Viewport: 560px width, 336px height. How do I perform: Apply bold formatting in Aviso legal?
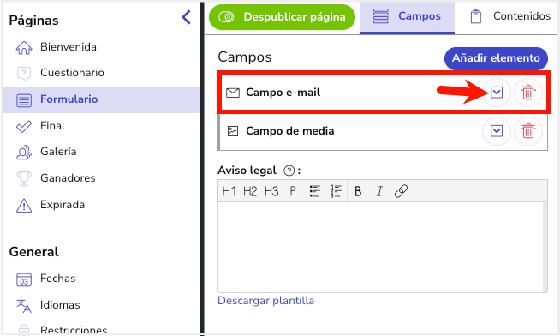point(358,192)
